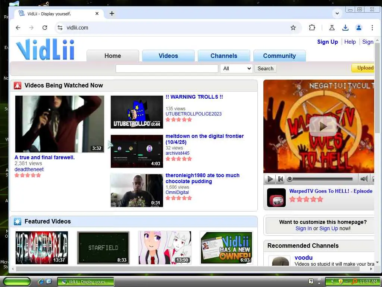Viewport: 382px width, 287px height.
Task: Click the security shield tray icon
Action: tap(341, 281)
